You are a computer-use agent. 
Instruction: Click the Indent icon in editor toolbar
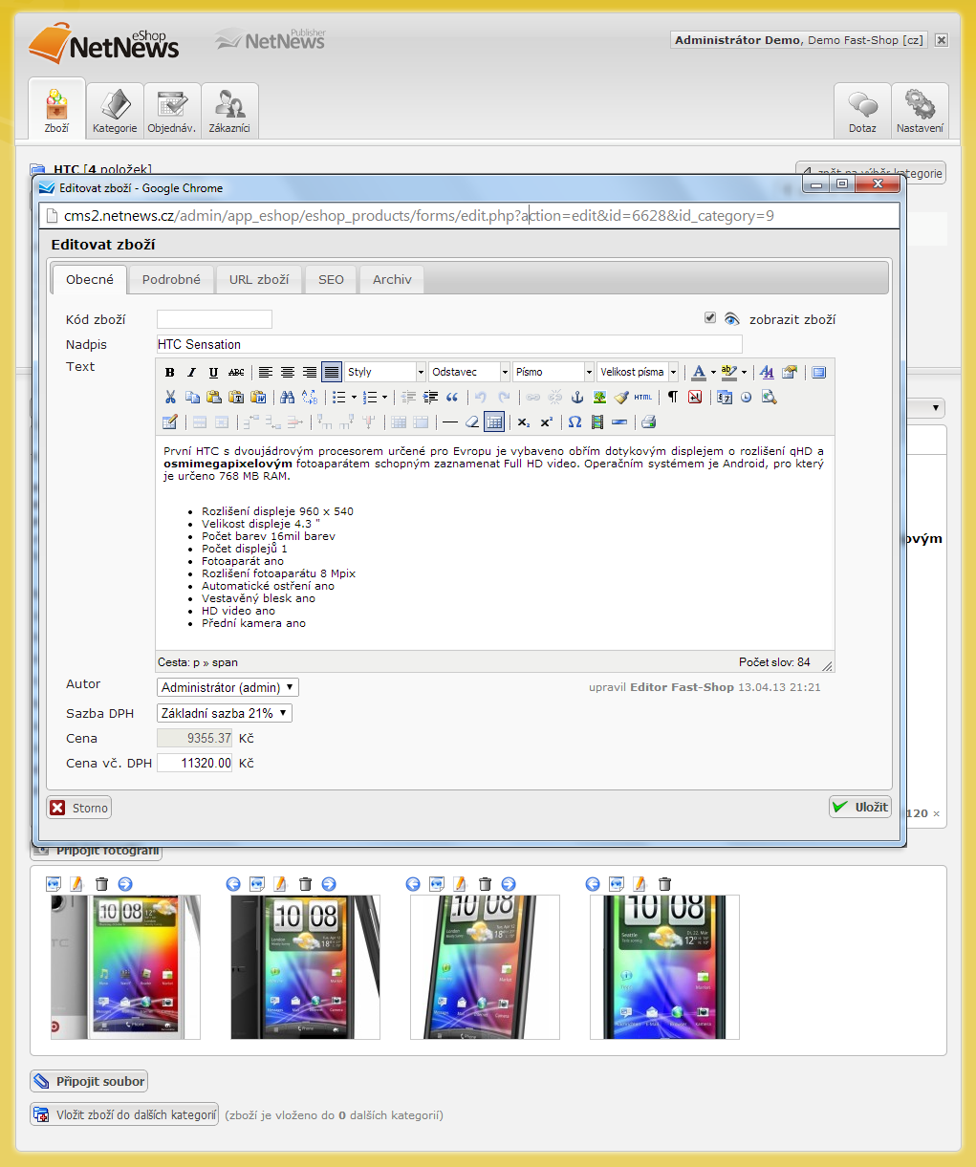point(430,397)
